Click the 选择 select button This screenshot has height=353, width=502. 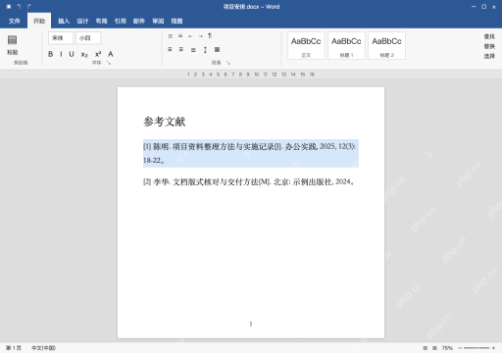click(489, 56)
